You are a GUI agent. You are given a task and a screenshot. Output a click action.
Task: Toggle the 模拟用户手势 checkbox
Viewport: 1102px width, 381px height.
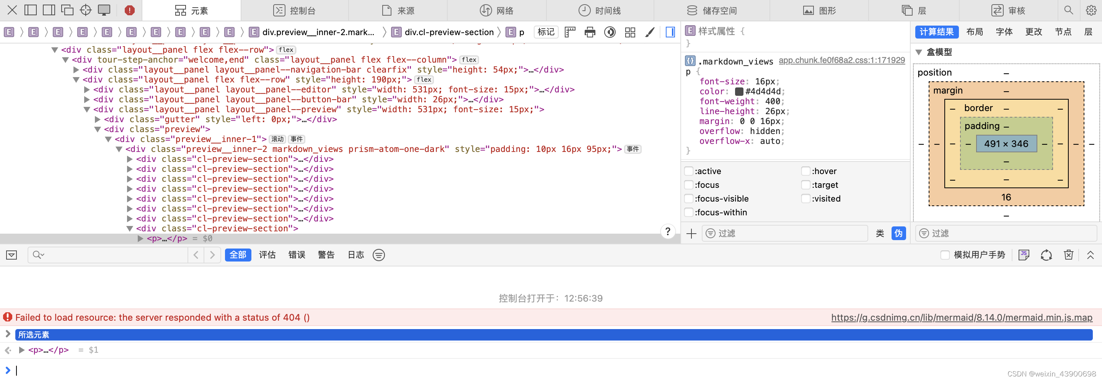click(945, 255)
